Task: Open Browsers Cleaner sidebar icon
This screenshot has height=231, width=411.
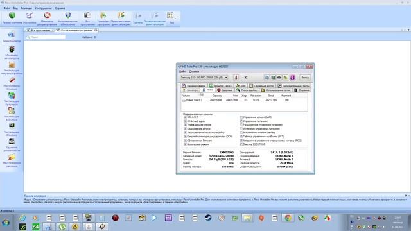Action: point(12,96)
